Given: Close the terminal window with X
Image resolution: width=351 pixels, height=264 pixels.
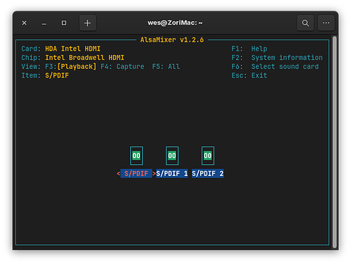Looking at the screenshot, I should pos(24,23).
